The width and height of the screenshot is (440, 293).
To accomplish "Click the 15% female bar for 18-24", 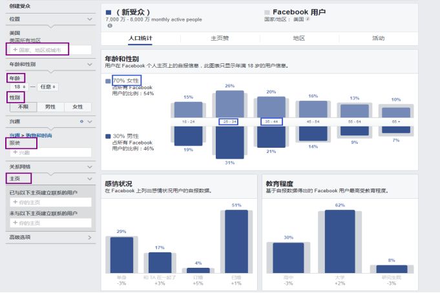I will click(188, 110).
